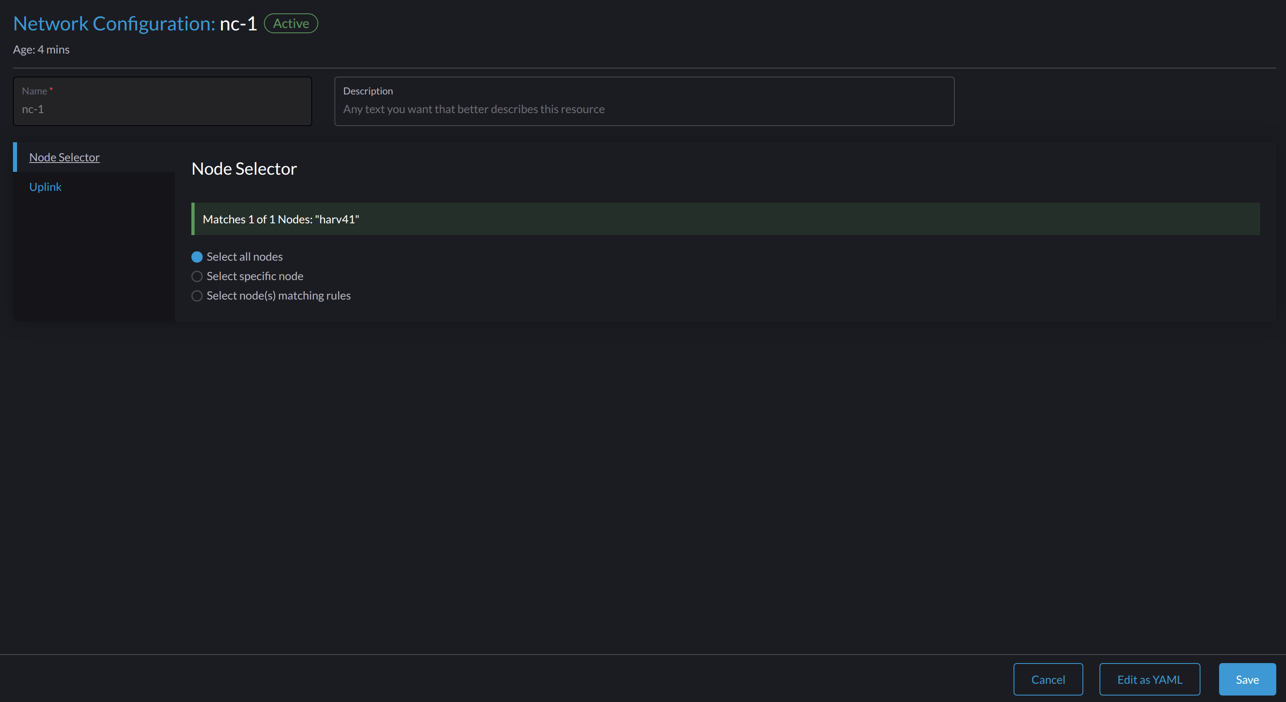Click into the Description text field
Screen dimensions: 1286x702
click(644, 109)
